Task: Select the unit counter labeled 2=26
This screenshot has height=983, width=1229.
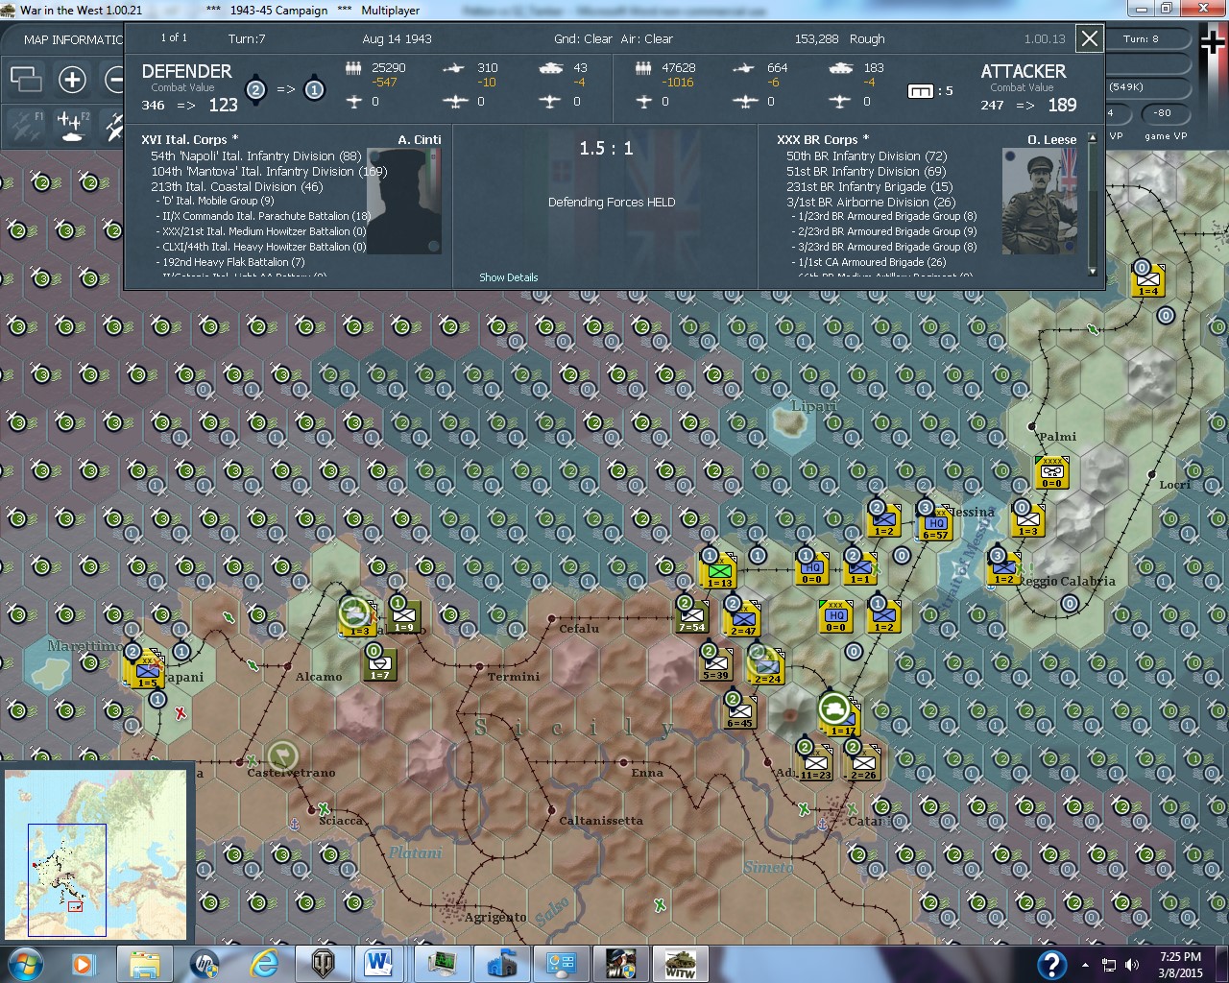Action: [863, 763]
